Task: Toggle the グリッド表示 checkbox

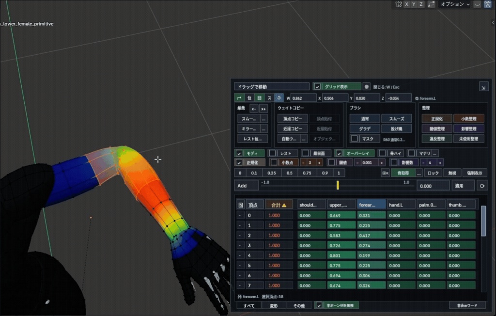Action: tap(317, 87)
